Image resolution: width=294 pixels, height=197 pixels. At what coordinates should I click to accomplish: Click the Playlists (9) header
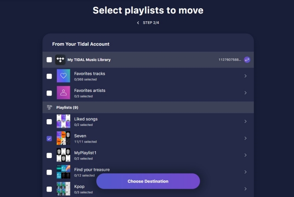coord(67,107)
